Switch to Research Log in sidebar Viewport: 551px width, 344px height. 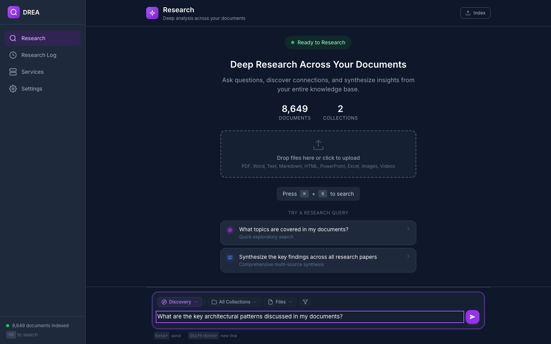[39, 55]
